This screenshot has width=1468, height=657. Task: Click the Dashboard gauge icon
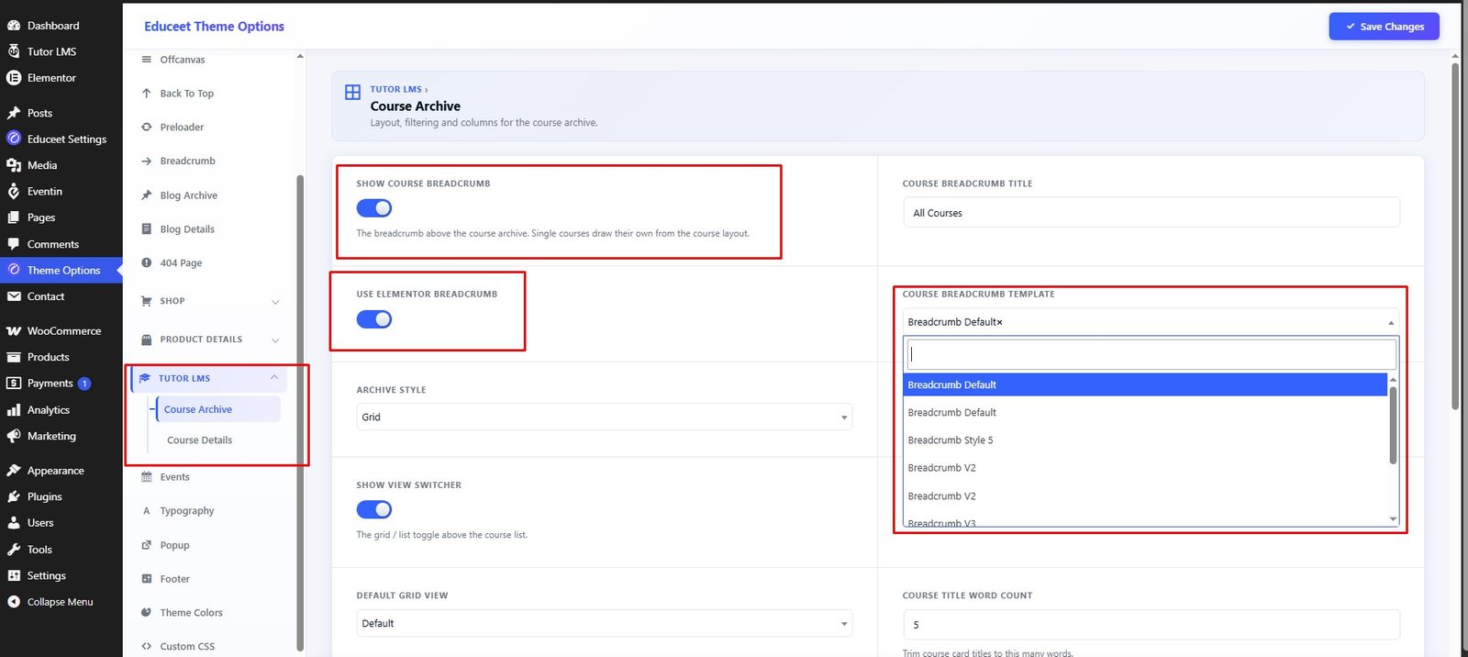[x=14, y=26]
